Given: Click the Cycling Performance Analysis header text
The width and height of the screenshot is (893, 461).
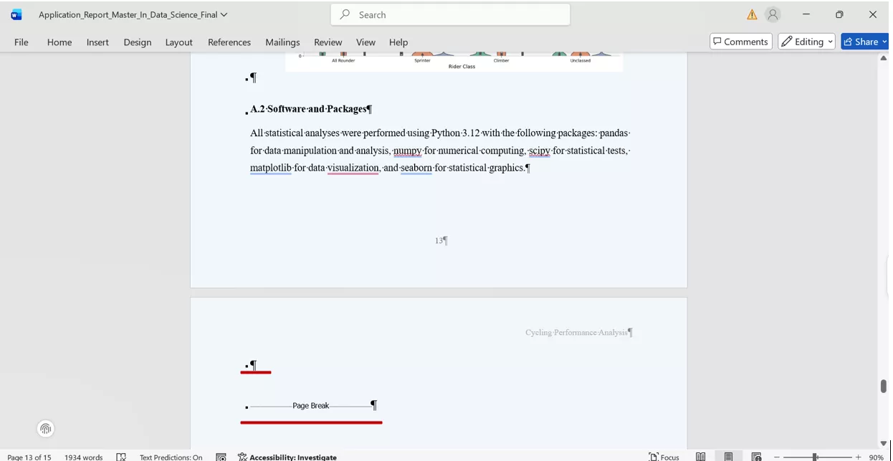Looking at the screenshot, I should [576, 333].
